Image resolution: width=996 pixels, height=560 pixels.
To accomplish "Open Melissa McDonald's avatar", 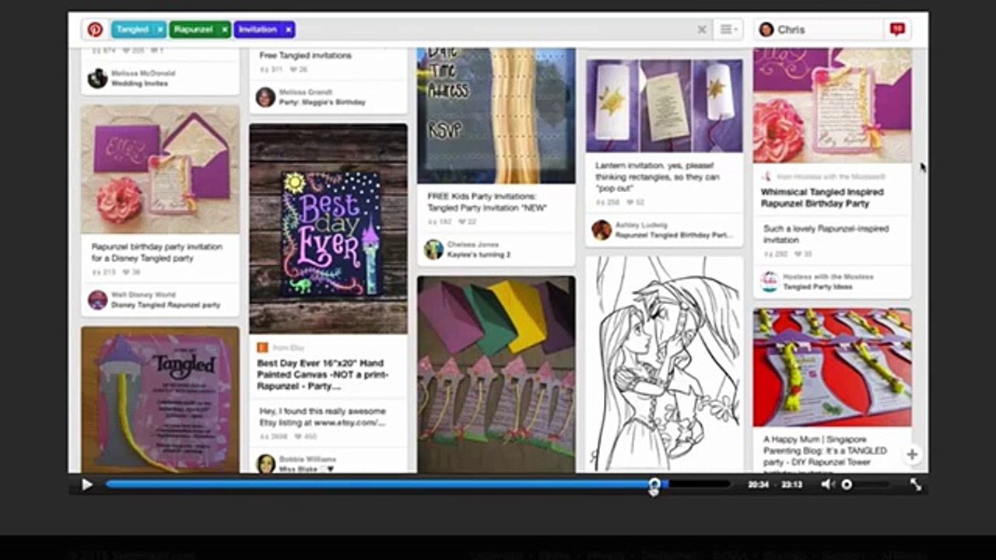I will (x=97, y=78).
